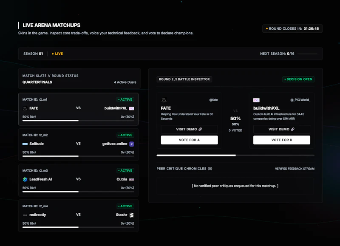Click the Round Closes In countdown timer
The height and width of the screenshot is (246, 340).
(x=292, y=28)
